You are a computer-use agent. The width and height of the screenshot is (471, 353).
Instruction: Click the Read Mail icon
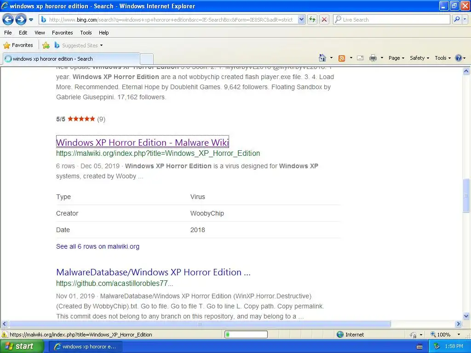click(360, 58)
